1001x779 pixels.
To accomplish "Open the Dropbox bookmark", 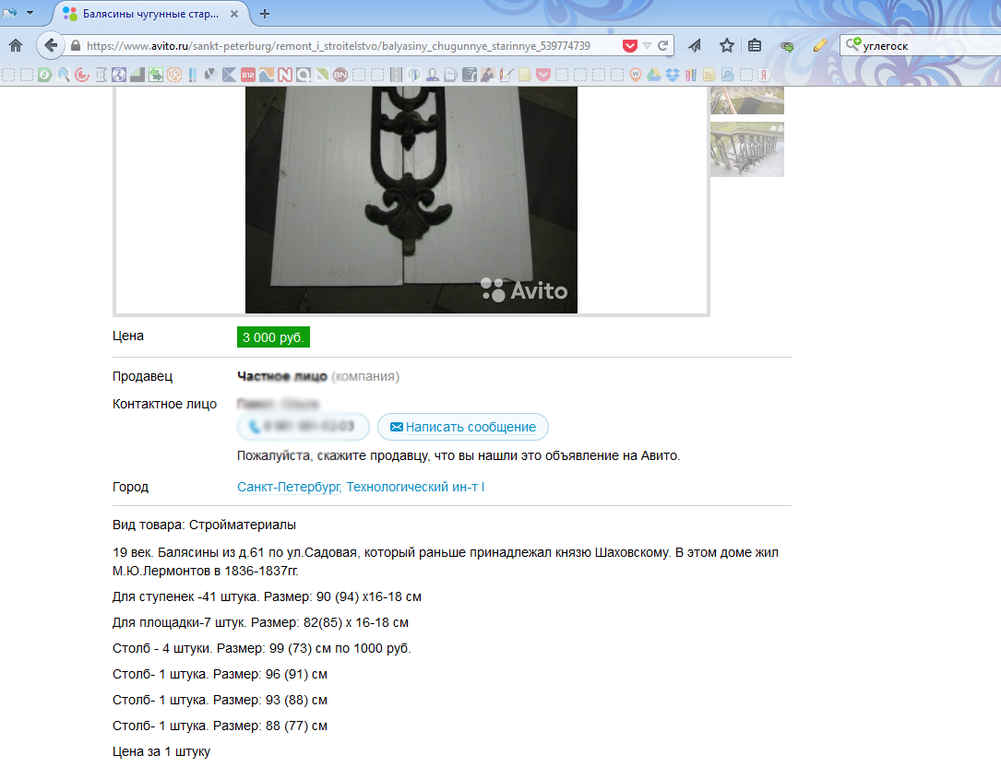I will click(673, 75).
